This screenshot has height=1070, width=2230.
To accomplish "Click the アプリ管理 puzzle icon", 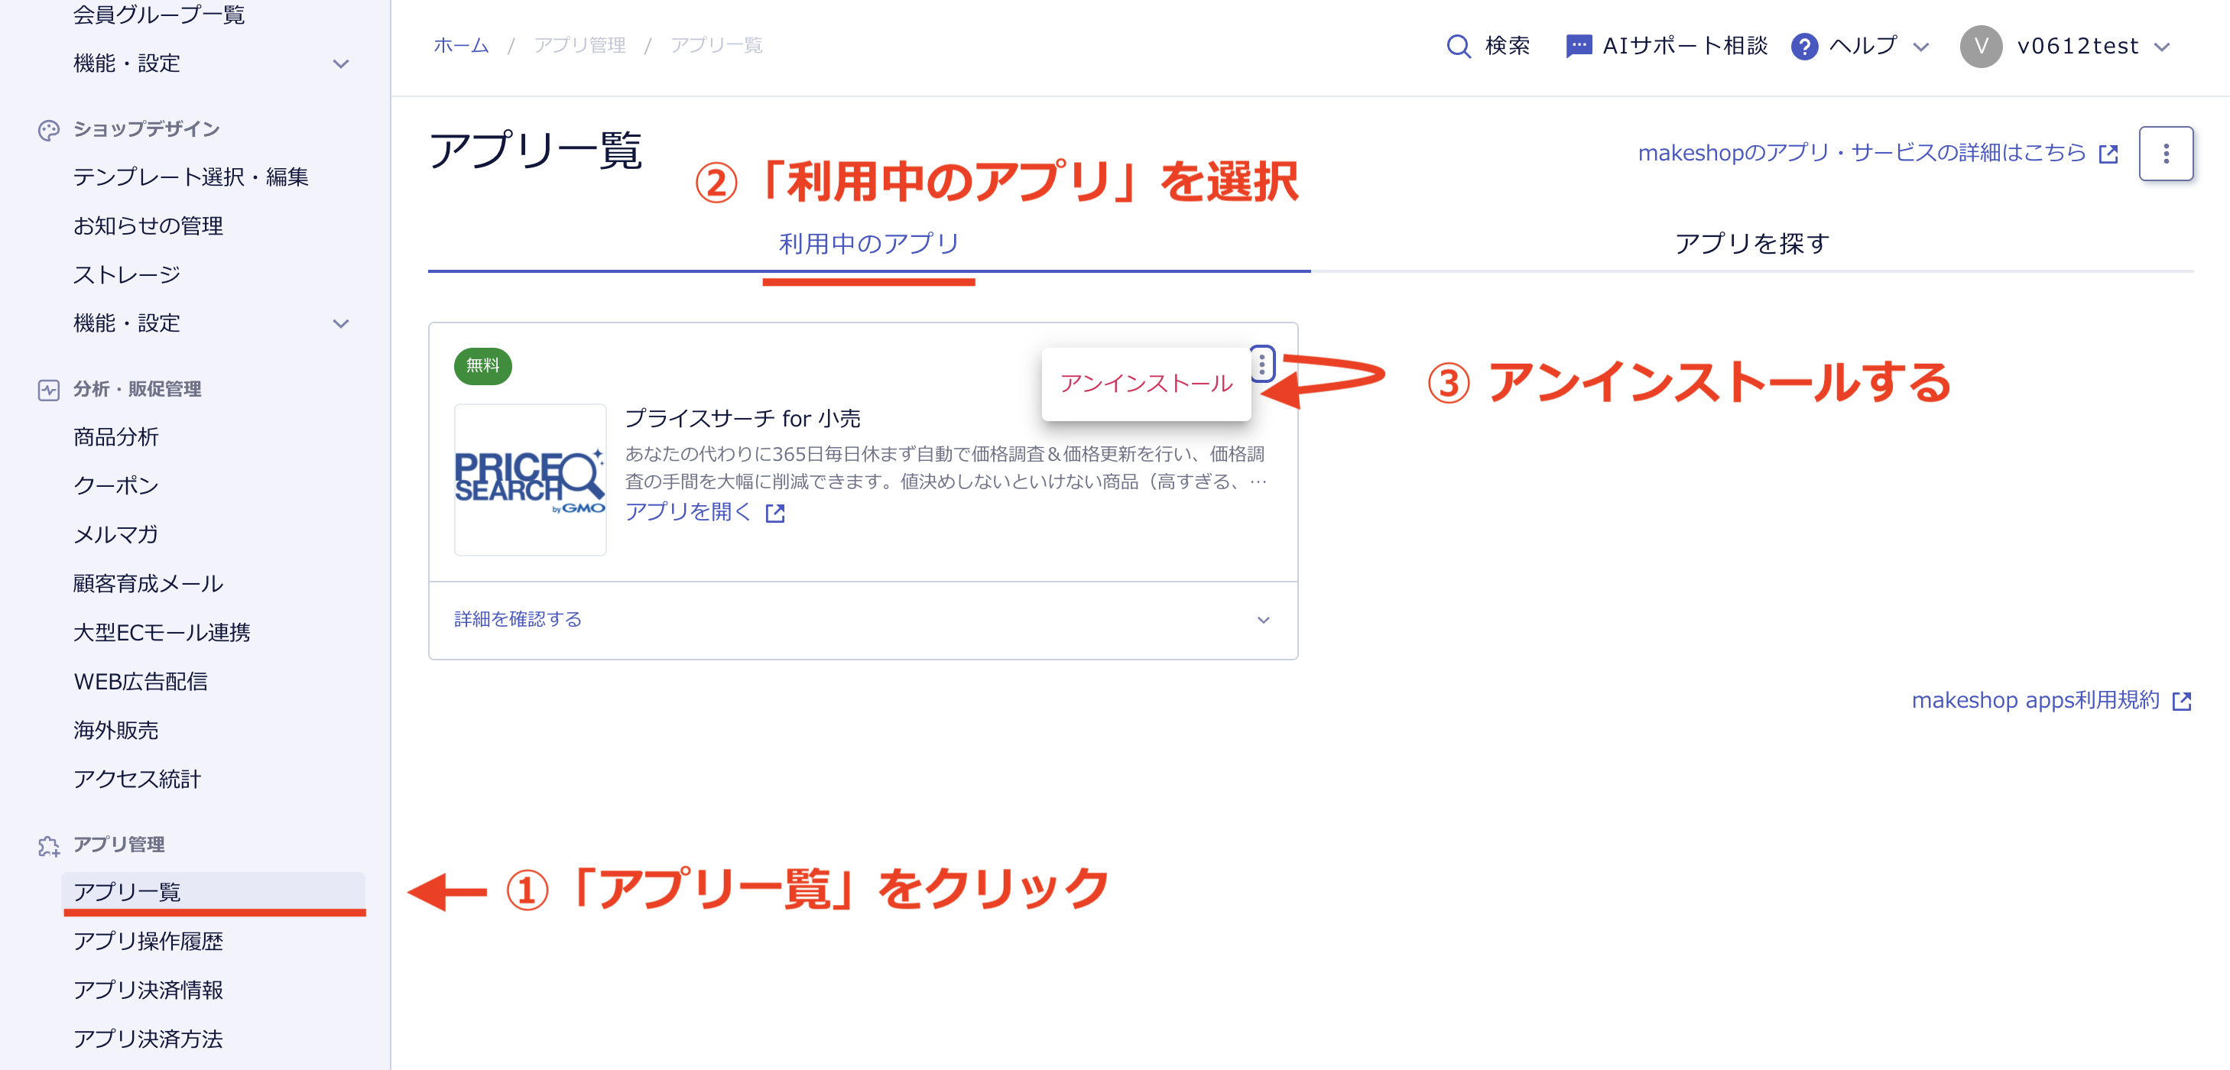I will (48, 846).
